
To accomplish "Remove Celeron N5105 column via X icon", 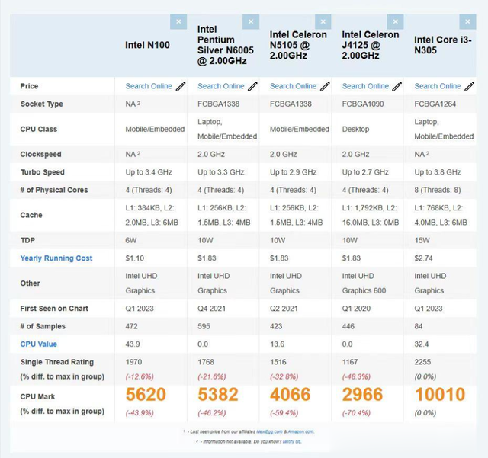I will [x=323, y=22].
